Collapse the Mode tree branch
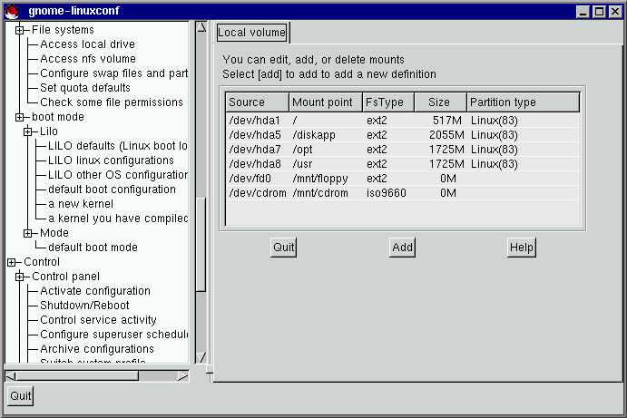 click(x=28, y=233)
